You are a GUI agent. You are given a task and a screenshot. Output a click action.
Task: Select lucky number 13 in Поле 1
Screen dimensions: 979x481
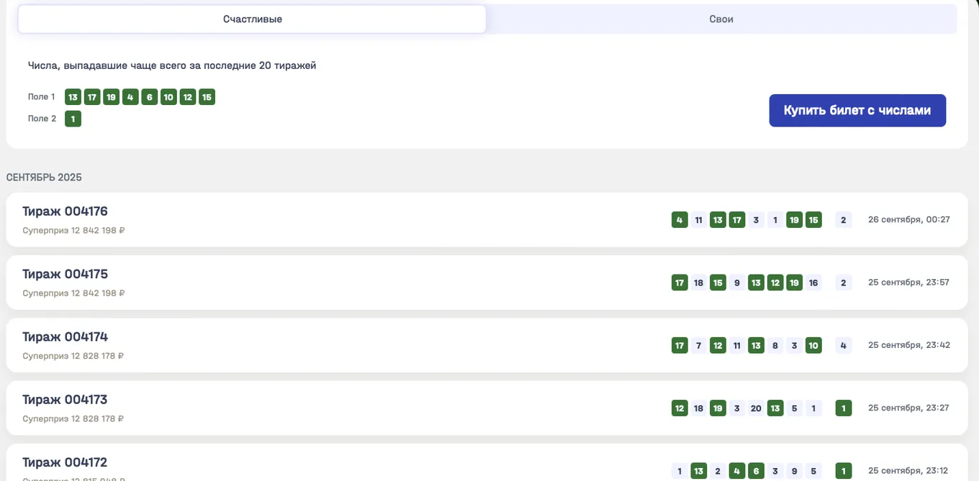tap(73, 97)
